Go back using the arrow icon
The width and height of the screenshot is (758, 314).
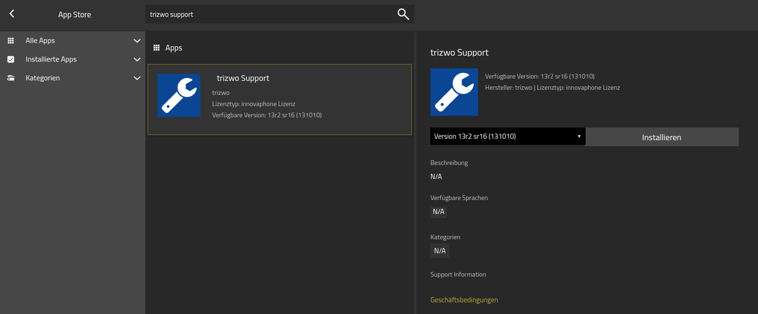tap(12, 14)
